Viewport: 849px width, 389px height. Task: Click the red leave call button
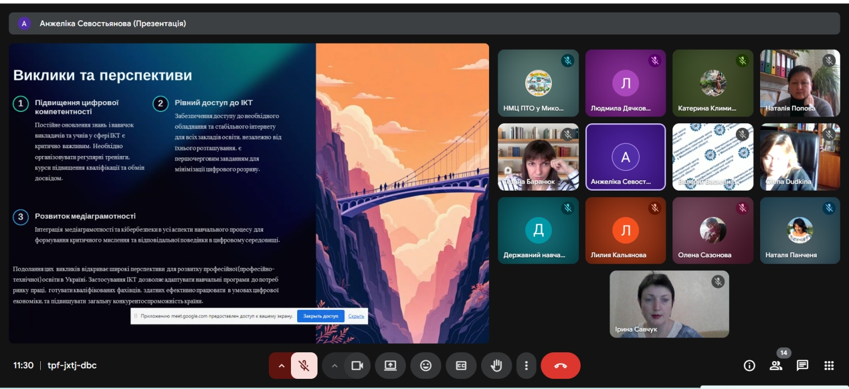560,365
